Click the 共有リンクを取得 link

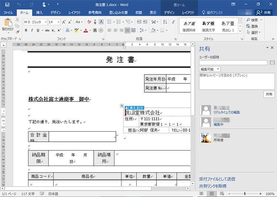click(212, 186)
